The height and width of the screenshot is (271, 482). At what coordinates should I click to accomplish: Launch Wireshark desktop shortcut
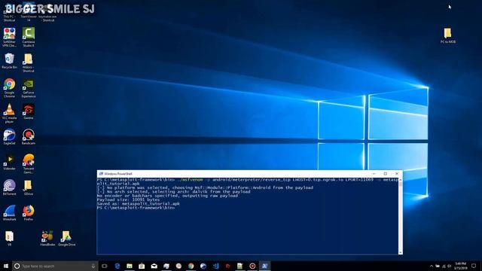click(x=9, y=212)
